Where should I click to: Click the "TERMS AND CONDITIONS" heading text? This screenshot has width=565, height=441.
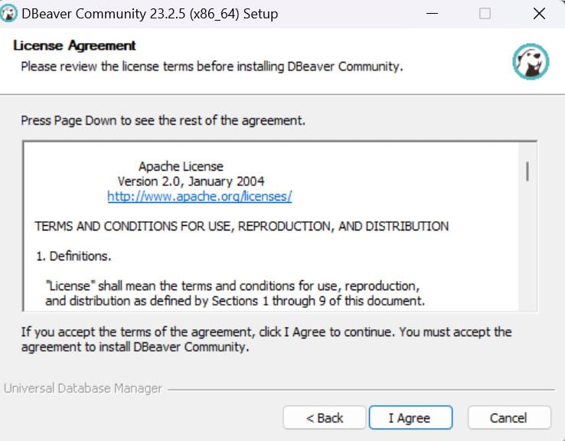(241, 227)
